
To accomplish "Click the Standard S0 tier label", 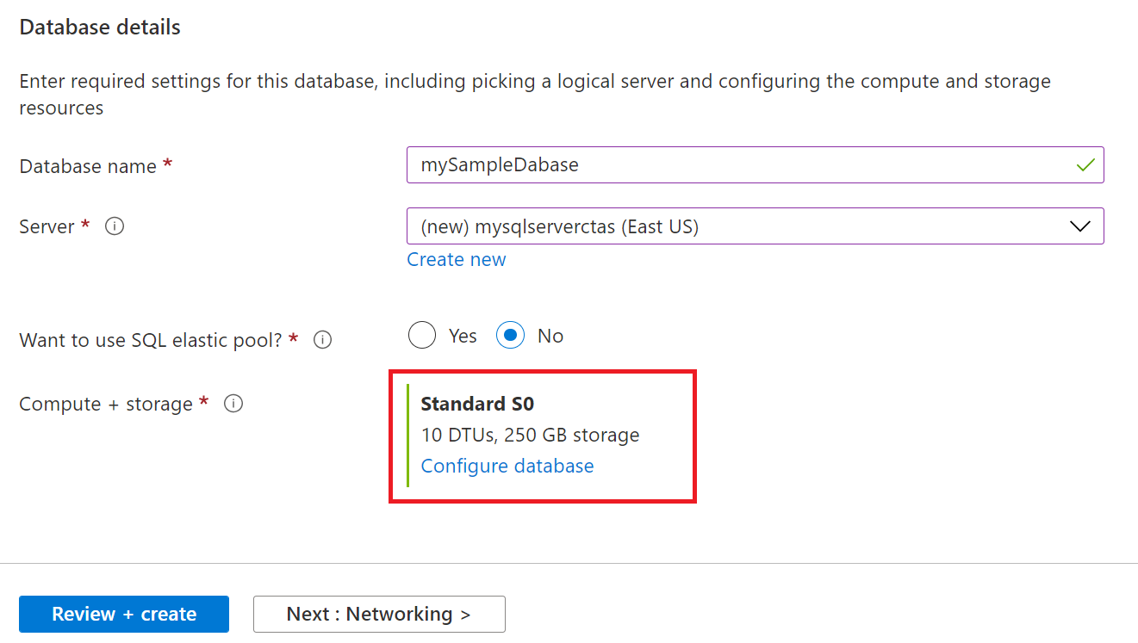I will tap(477, 404).
